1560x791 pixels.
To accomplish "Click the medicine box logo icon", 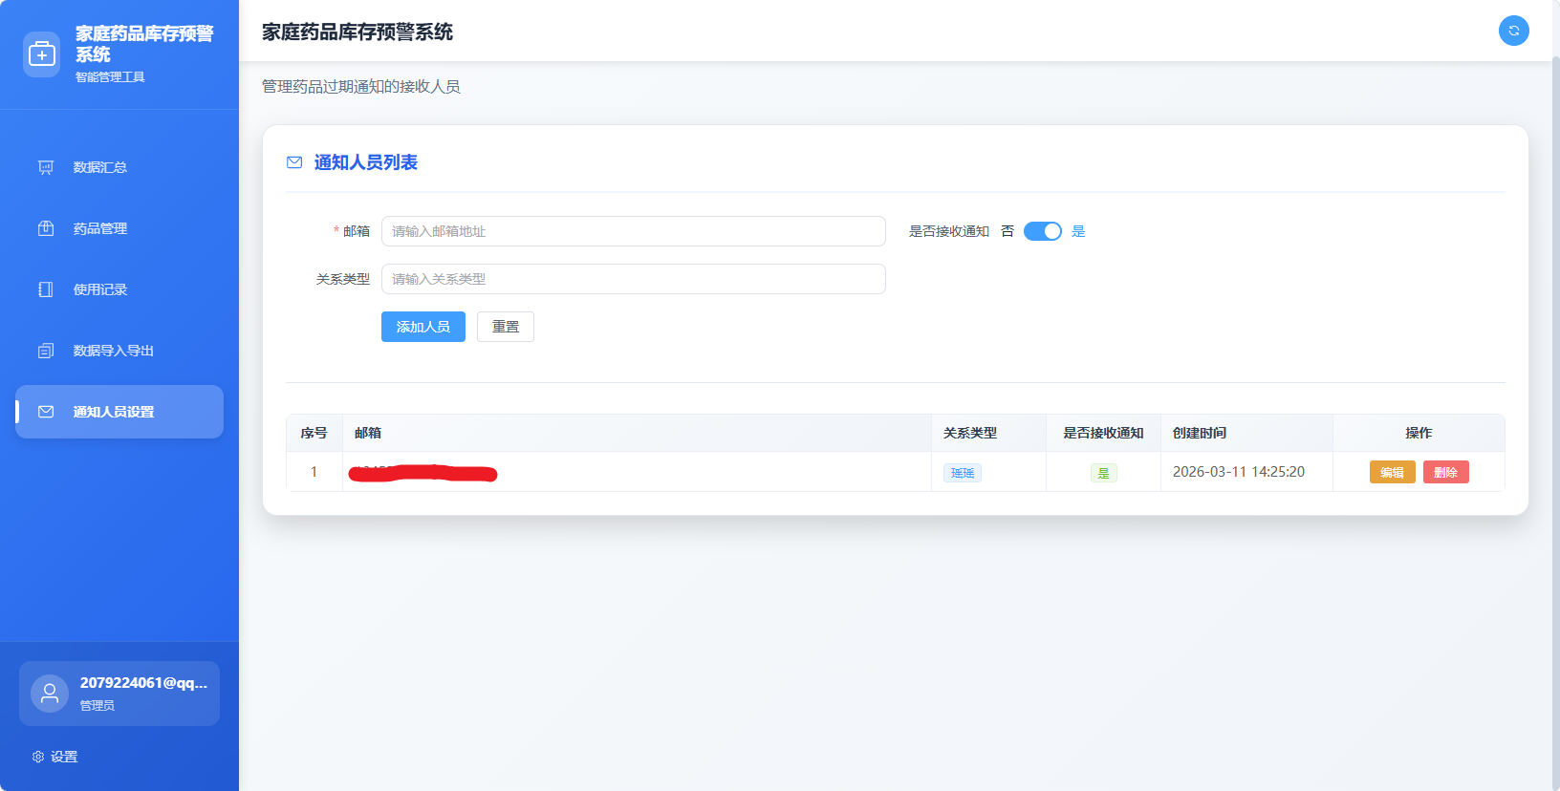I will 41,54.
